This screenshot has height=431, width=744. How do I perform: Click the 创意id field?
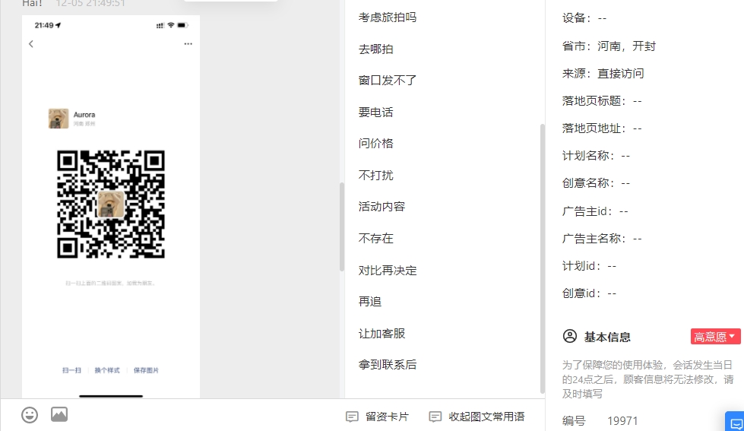(x=589, y=293)
